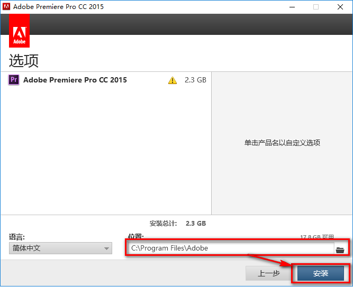Click the Premiere Pro 'Pr' product icon

[x=14, y=80]
